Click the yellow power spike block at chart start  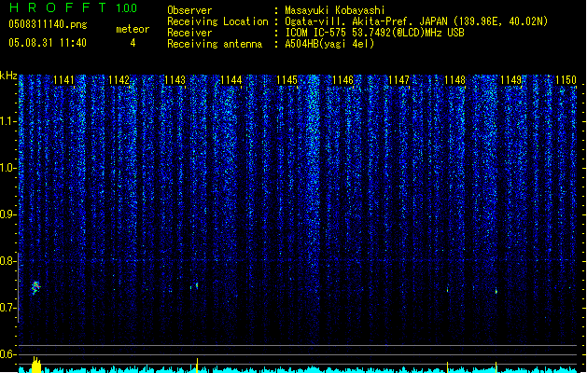36,365
